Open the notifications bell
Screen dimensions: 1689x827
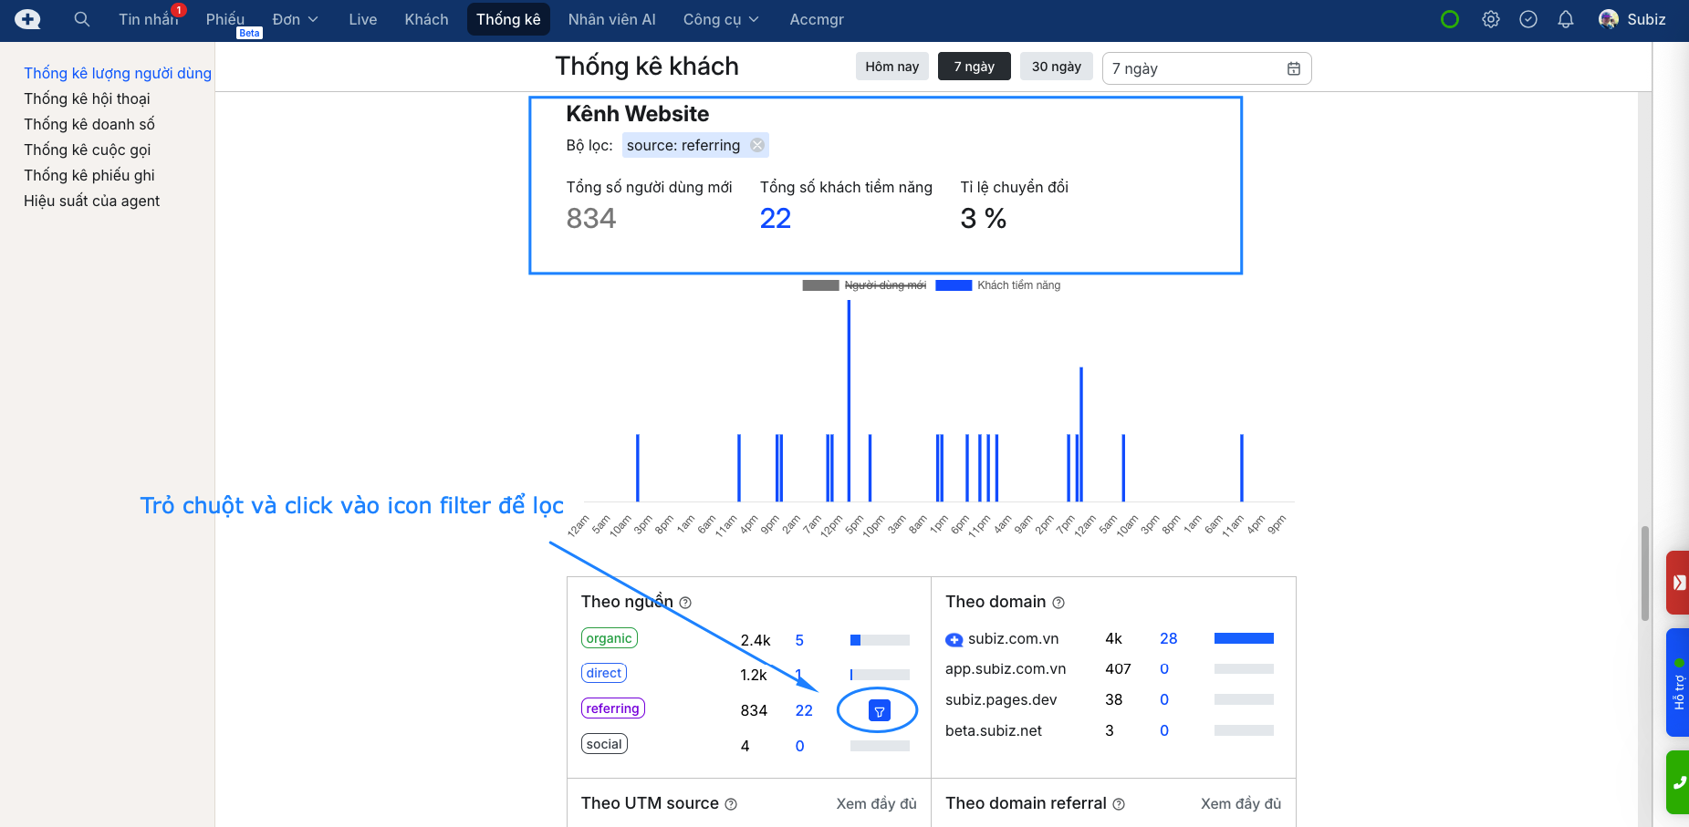1566,19
